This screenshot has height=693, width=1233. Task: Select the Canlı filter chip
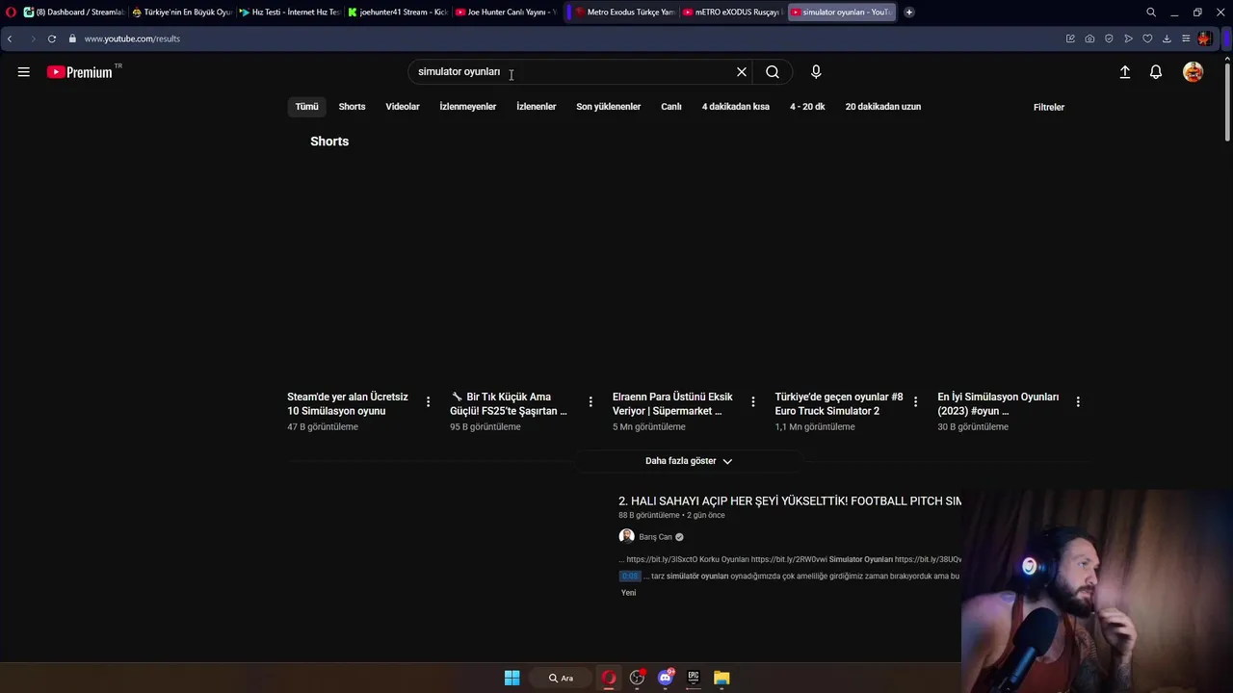(671, 107)
